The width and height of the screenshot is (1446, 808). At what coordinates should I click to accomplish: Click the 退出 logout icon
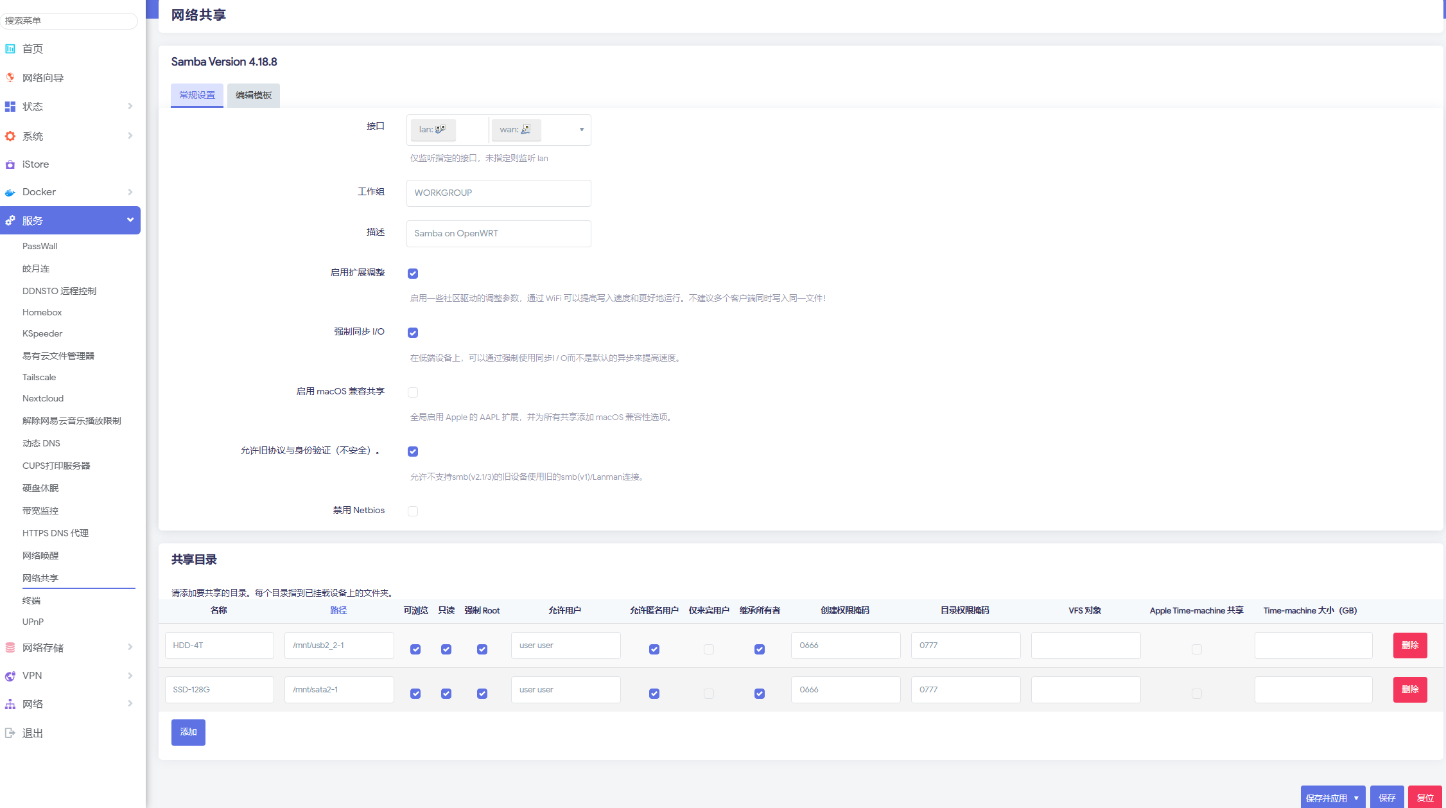click(10, 733)
